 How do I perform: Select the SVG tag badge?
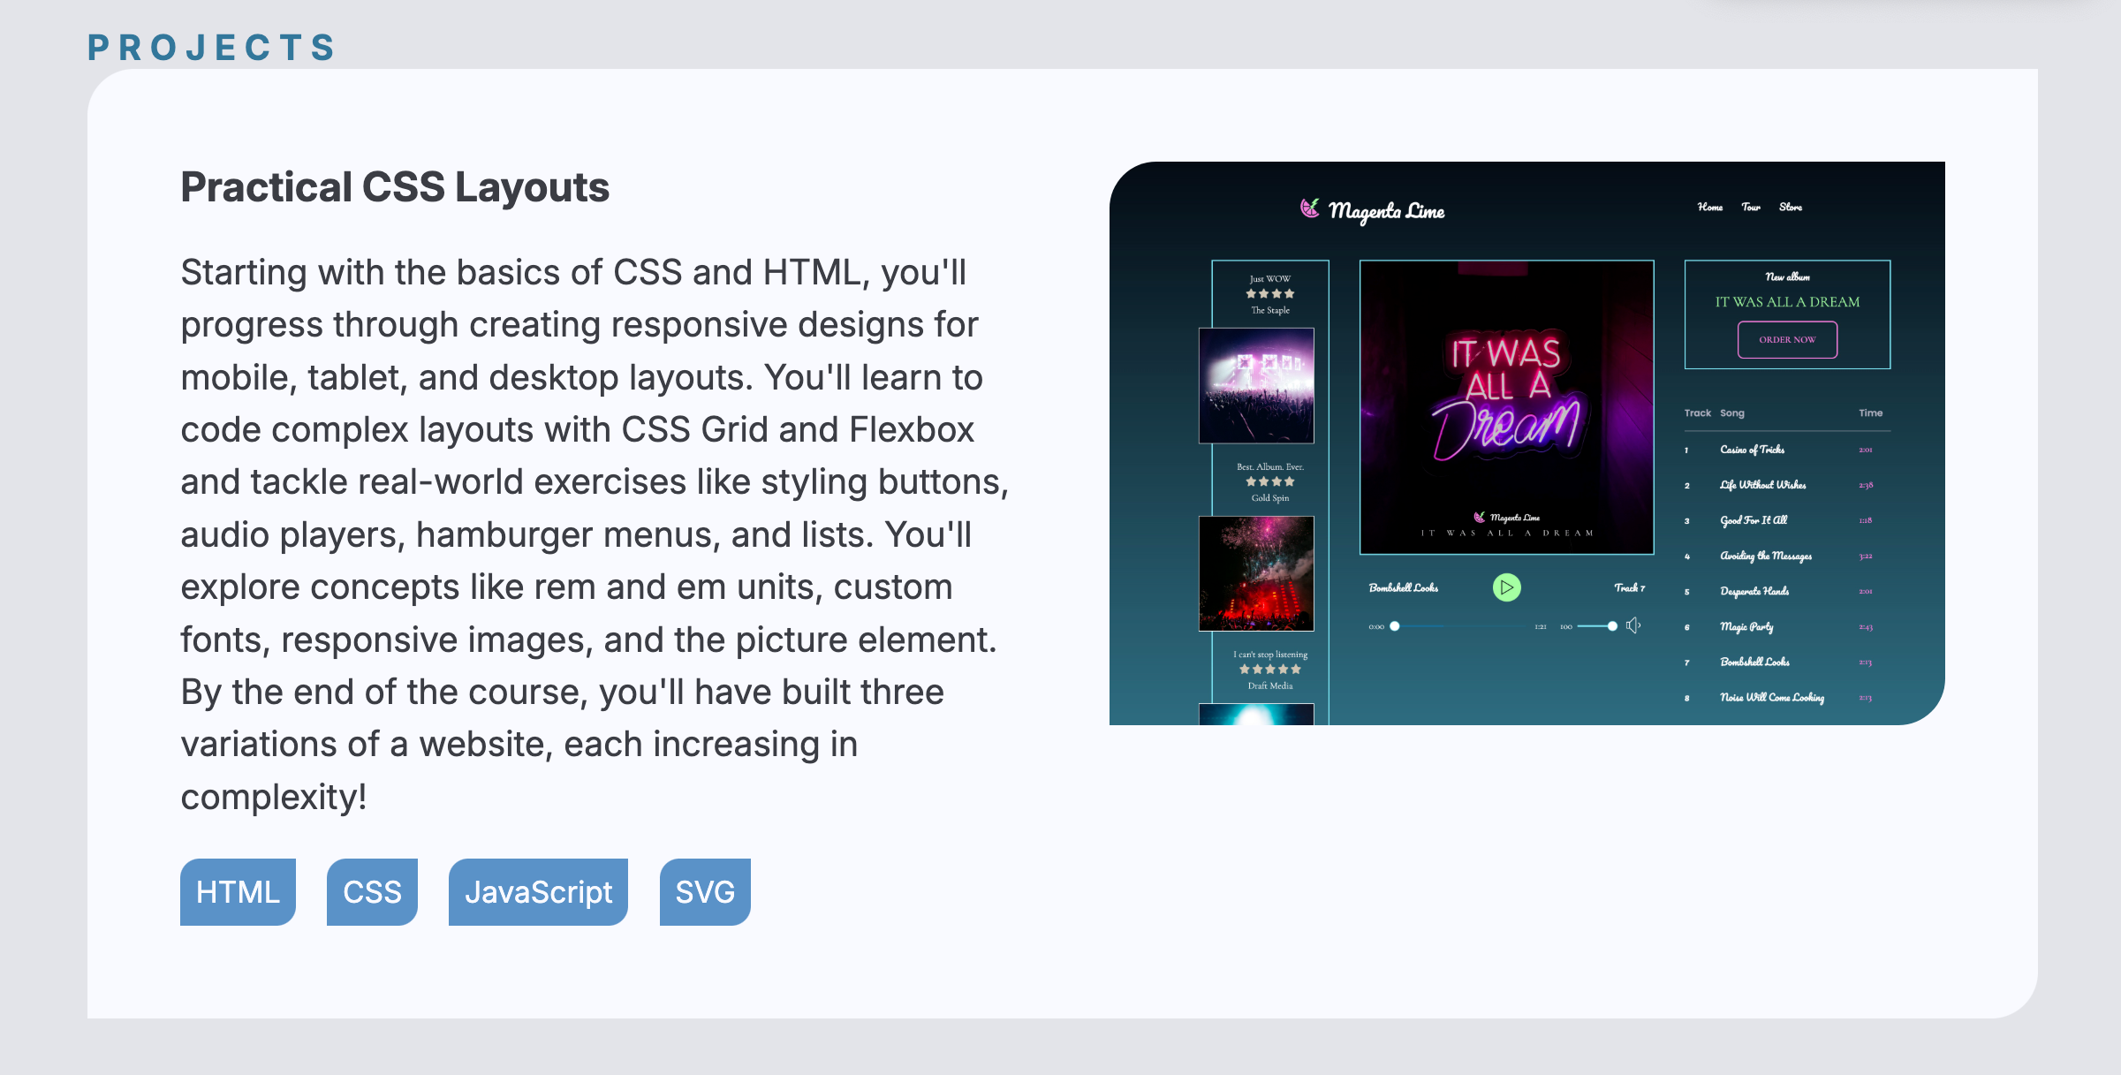click(705, 891)
